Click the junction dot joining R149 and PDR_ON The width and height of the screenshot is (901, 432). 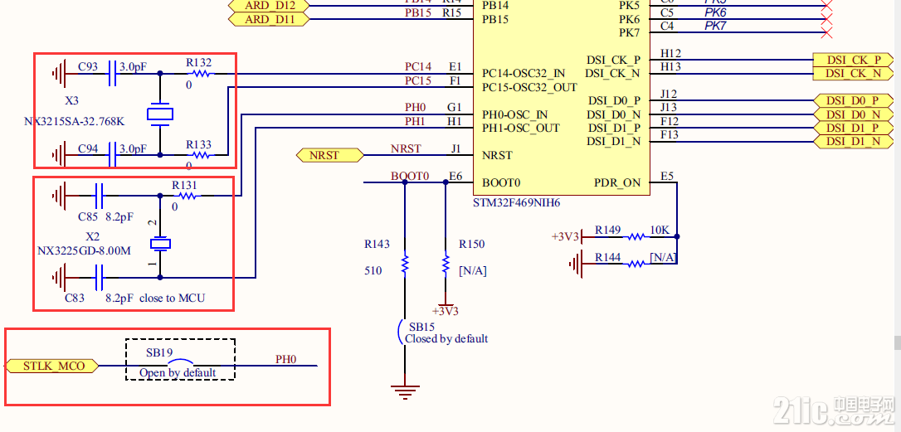click(x=677, y=236)
